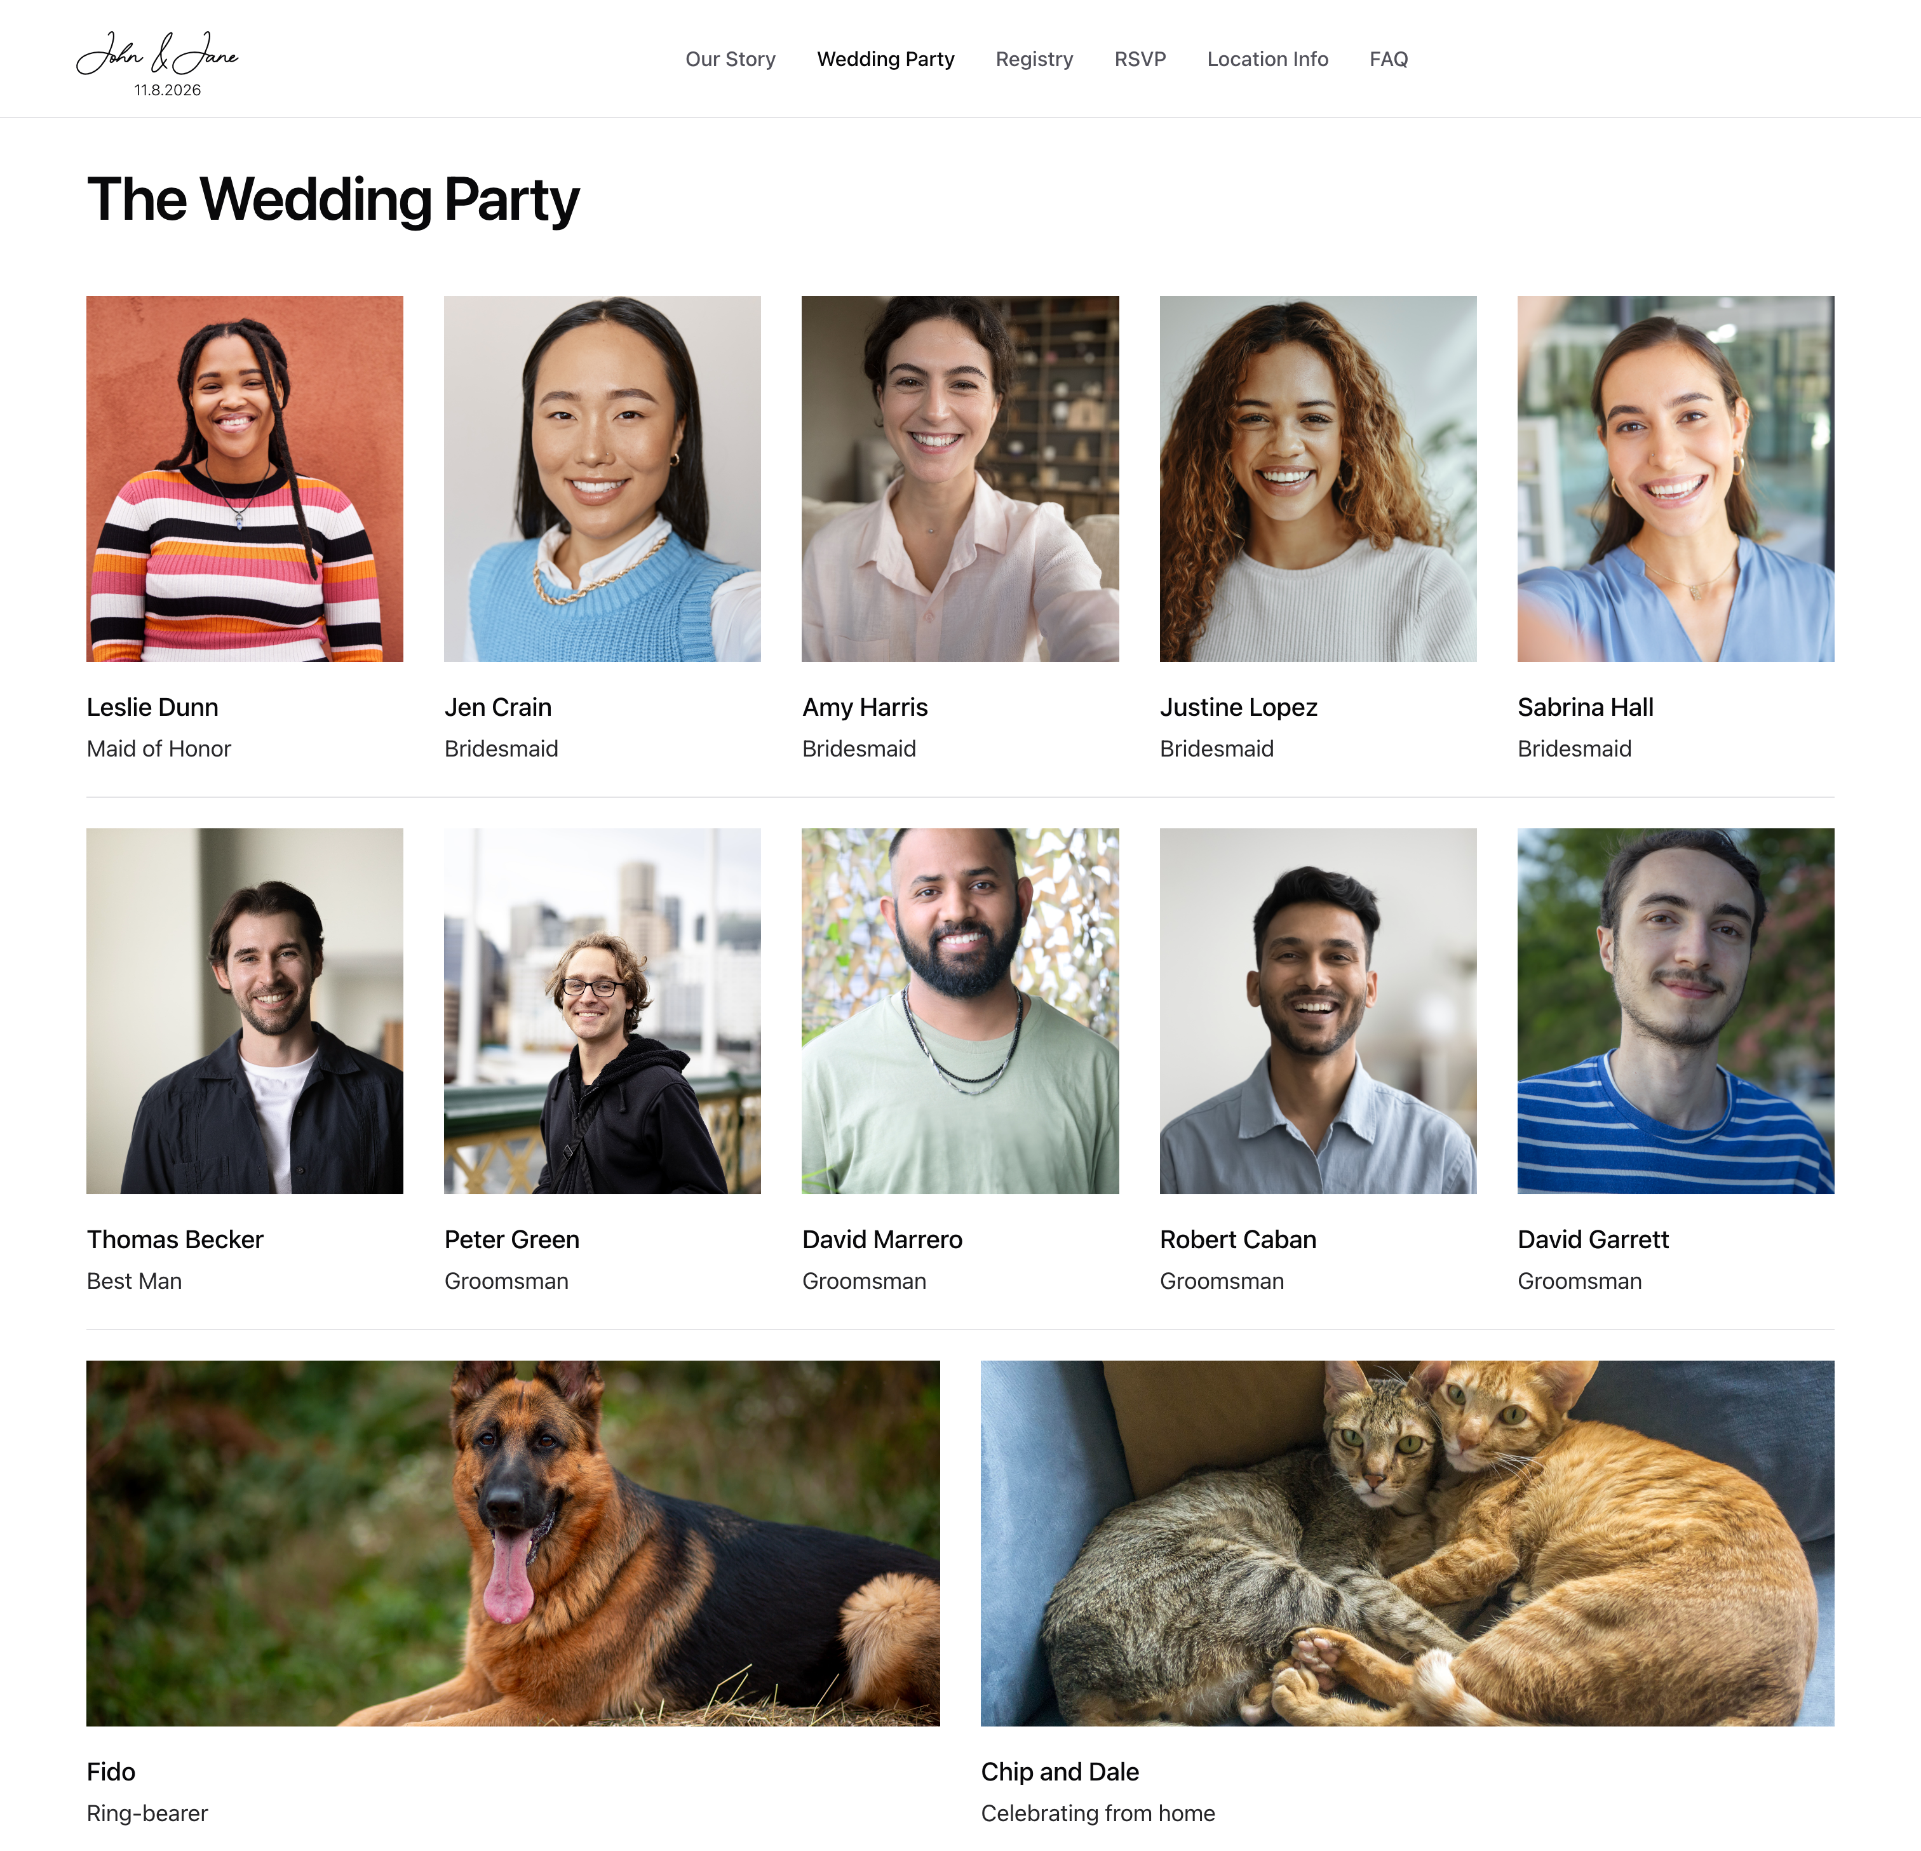Select the FAQ navigation item

click(1388, 59)
